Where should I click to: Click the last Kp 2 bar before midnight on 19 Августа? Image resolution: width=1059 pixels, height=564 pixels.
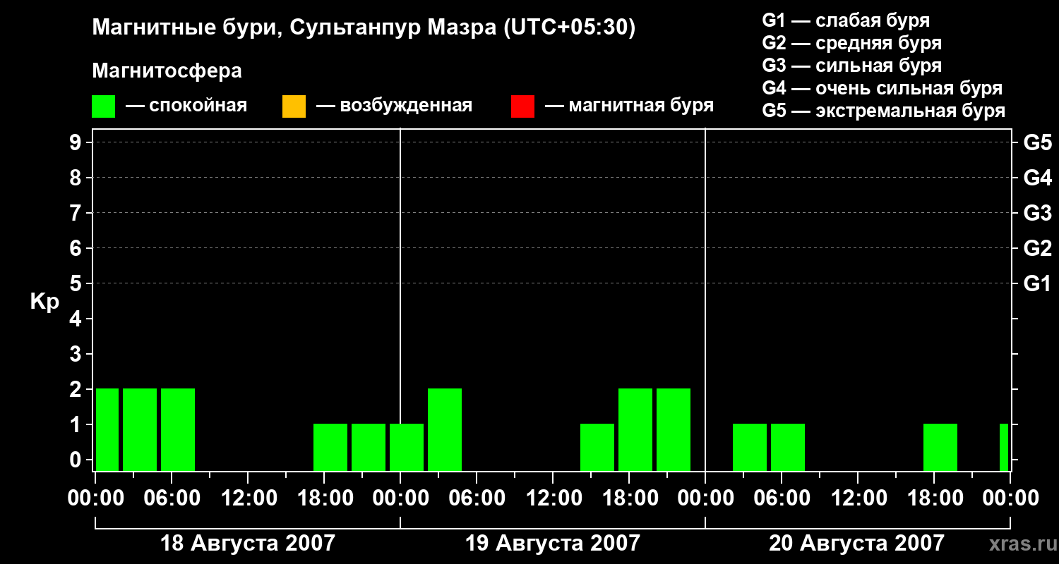pos(674,429)
